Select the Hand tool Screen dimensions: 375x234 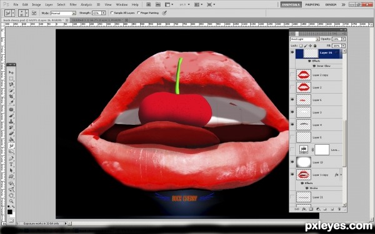(11, 195)
